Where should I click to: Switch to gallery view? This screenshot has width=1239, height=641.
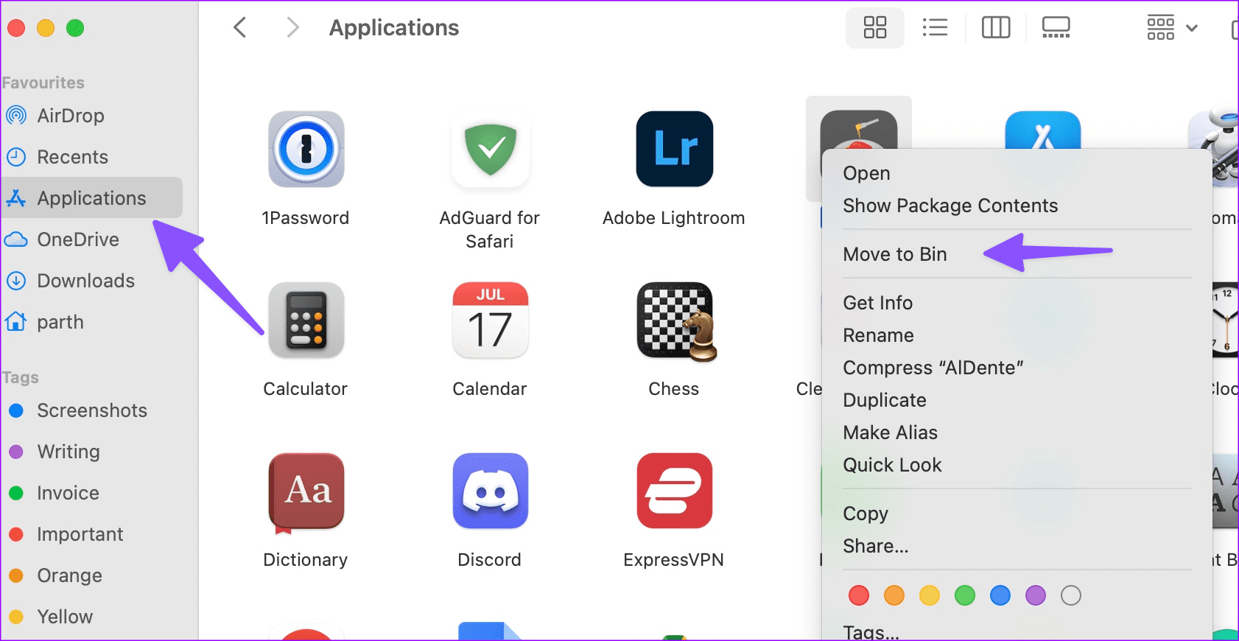[1056, 28]
